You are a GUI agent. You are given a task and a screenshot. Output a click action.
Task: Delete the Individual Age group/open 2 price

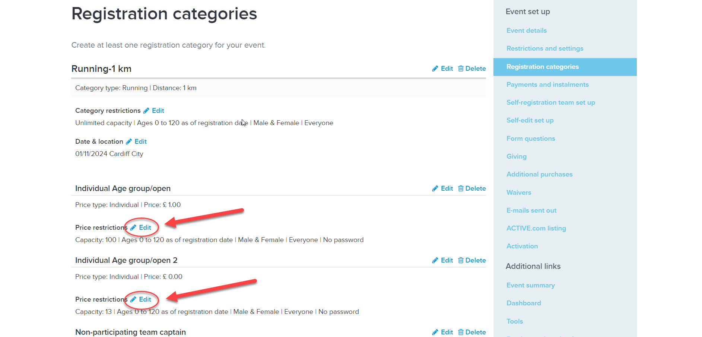[x=472, y=260]
